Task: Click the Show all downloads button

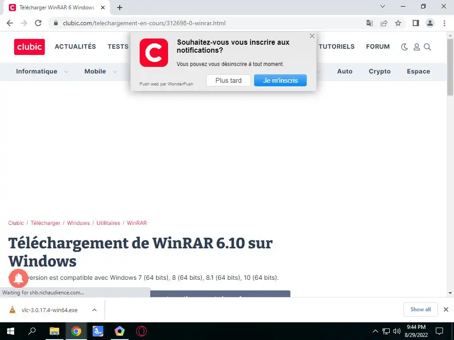Action: [420, 309]
